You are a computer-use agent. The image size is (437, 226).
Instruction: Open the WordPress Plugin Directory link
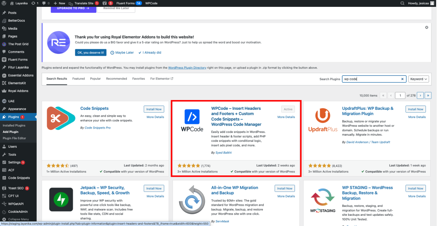187,68
